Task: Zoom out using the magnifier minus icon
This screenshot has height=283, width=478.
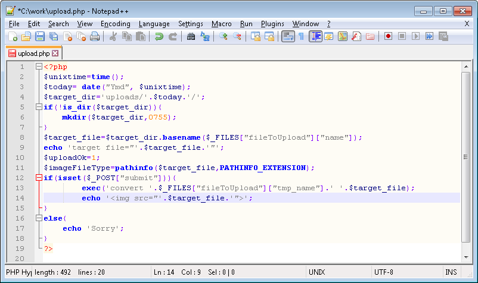Action: [x=237, y=36]
